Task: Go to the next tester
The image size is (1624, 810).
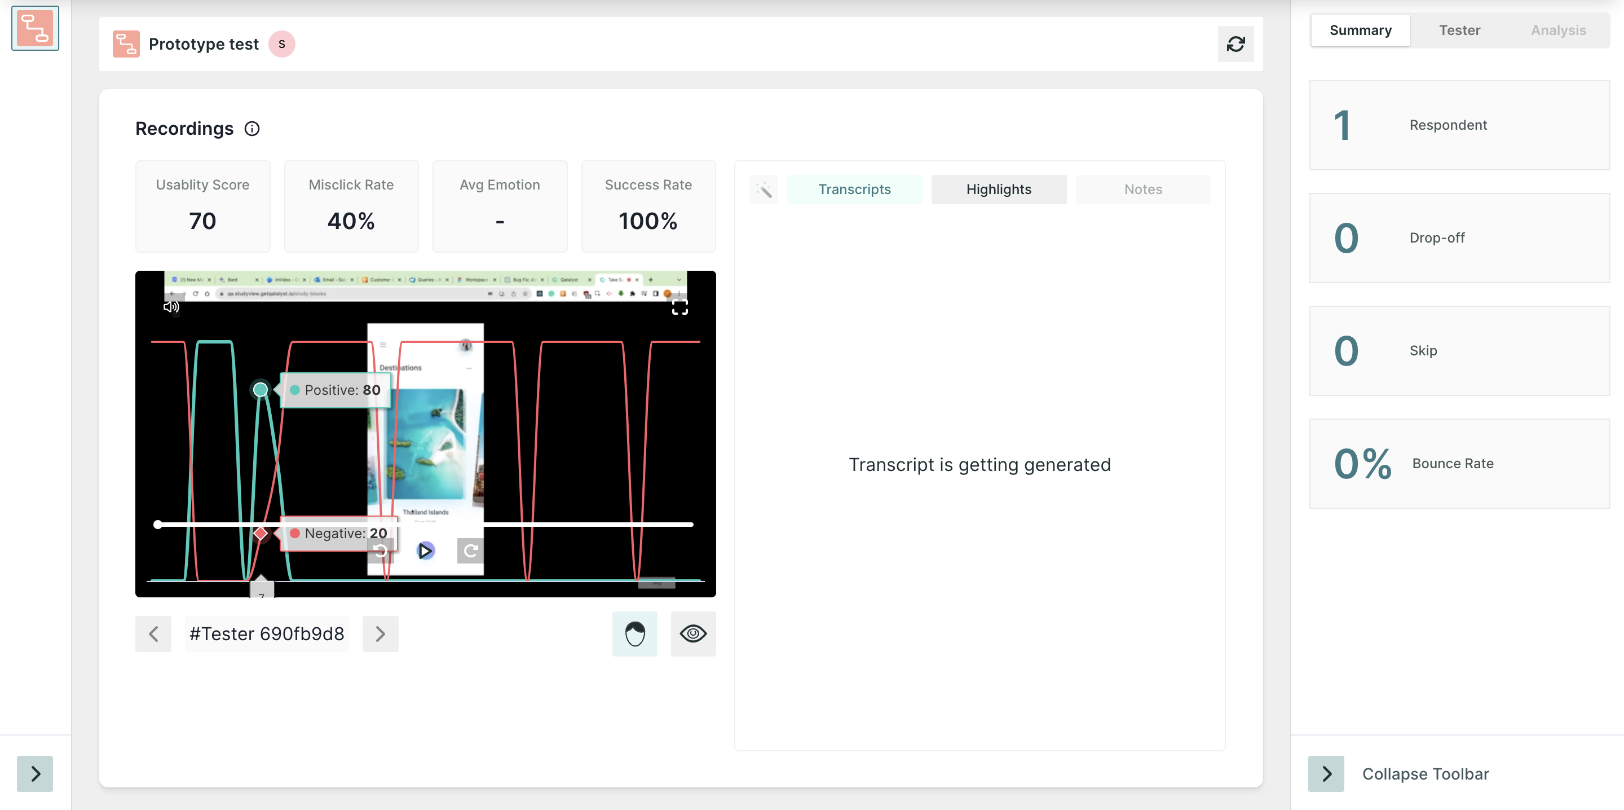Action: (380, 633)
